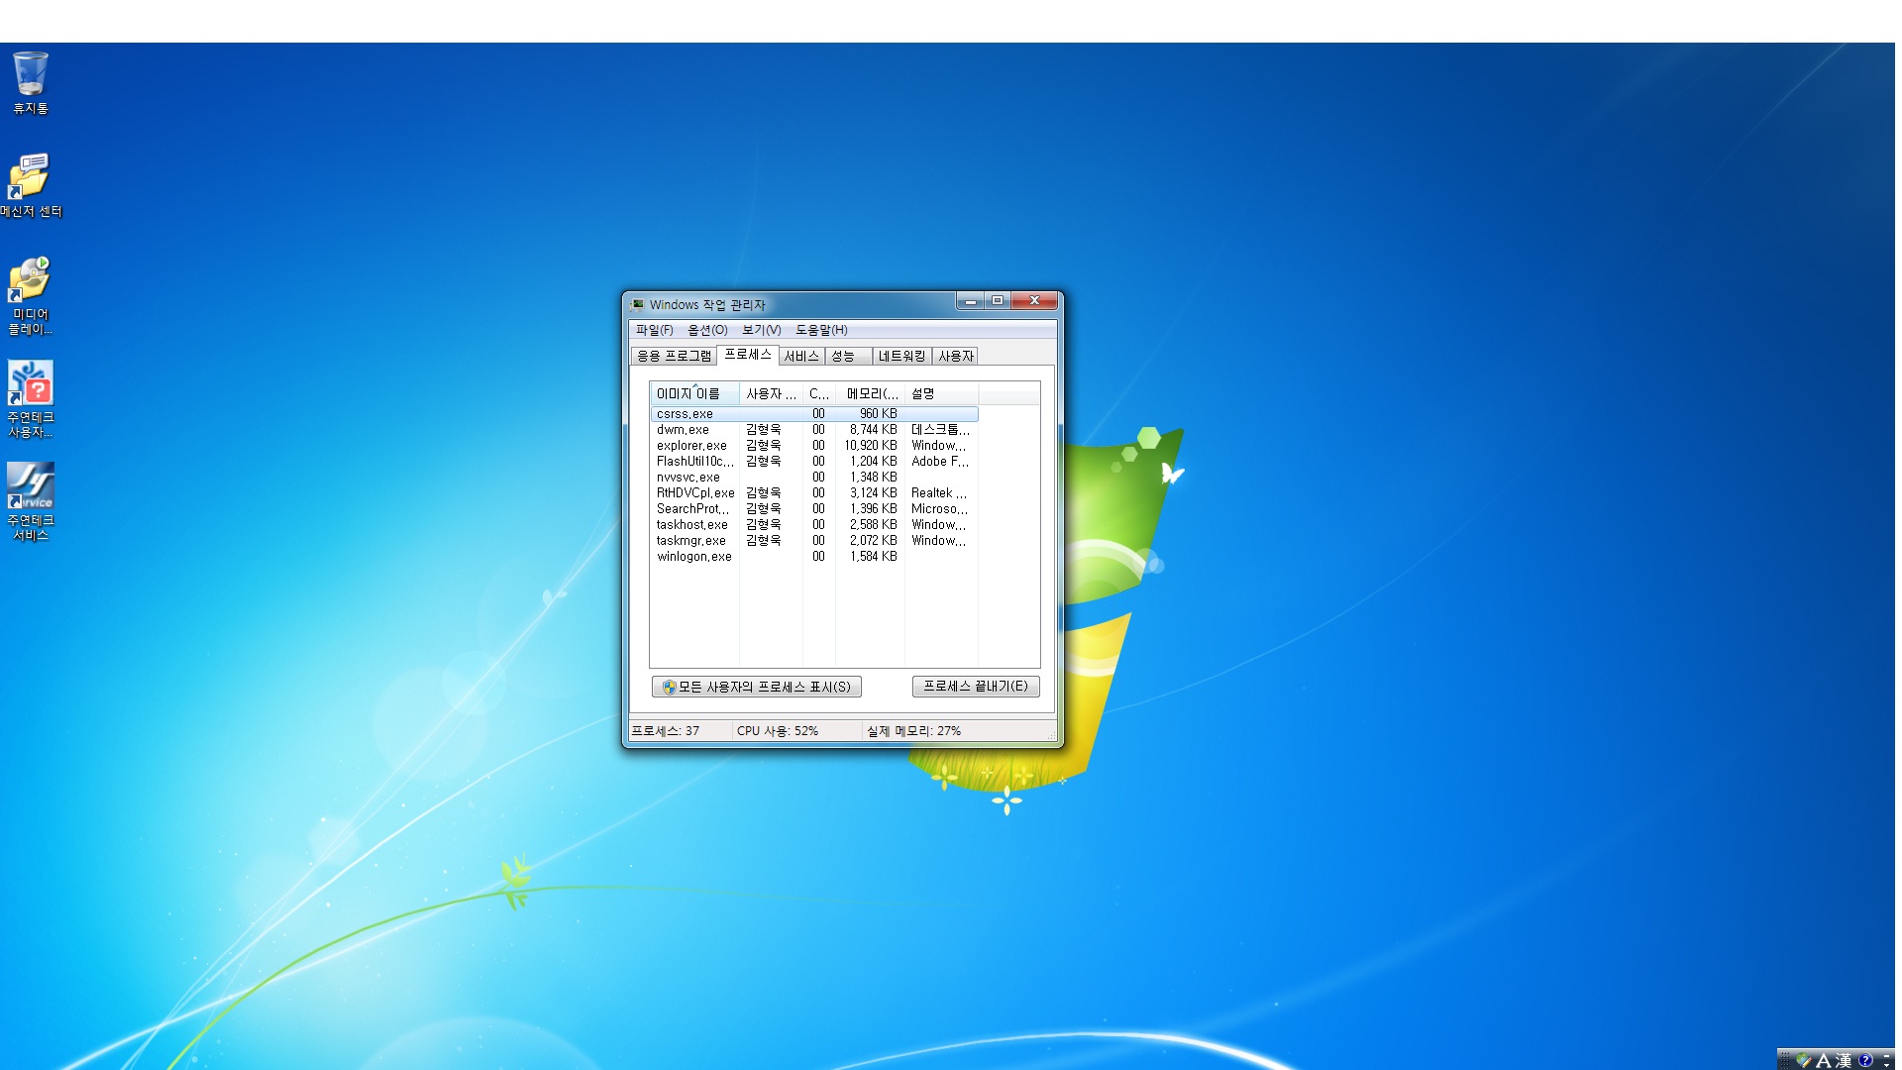
Task: Click the Adobe F... description cell
Action: [x=940, y=462]
